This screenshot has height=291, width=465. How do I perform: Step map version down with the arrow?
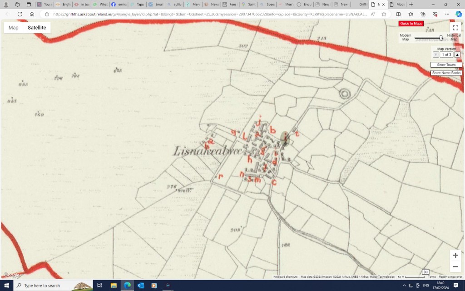(x=435, y=55)
